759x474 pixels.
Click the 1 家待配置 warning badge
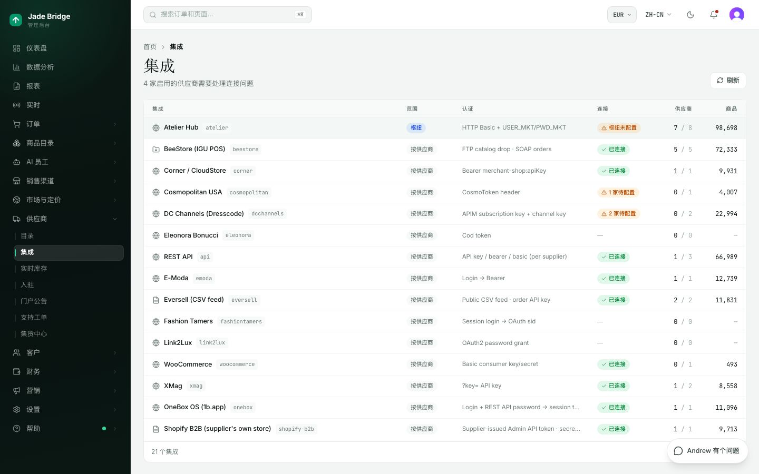[618, 192]
